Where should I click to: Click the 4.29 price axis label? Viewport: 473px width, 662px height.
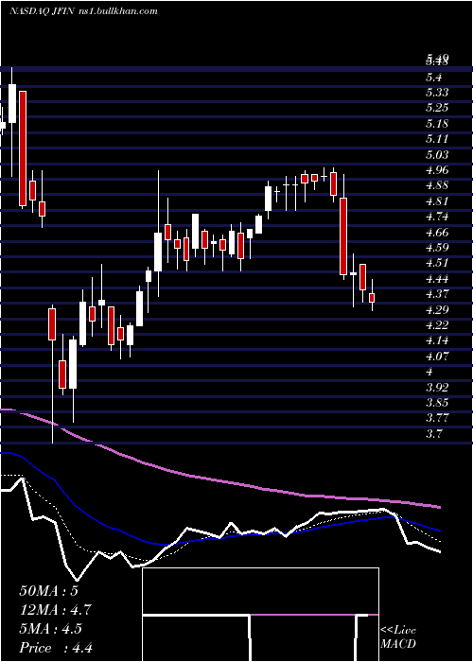tap(437, 309)
